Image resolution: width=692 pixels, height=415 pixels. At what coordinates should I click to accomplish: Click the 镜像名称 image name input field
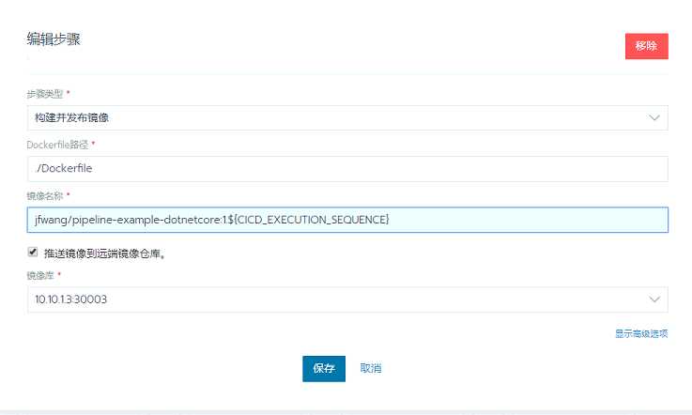tap(347, 220)
